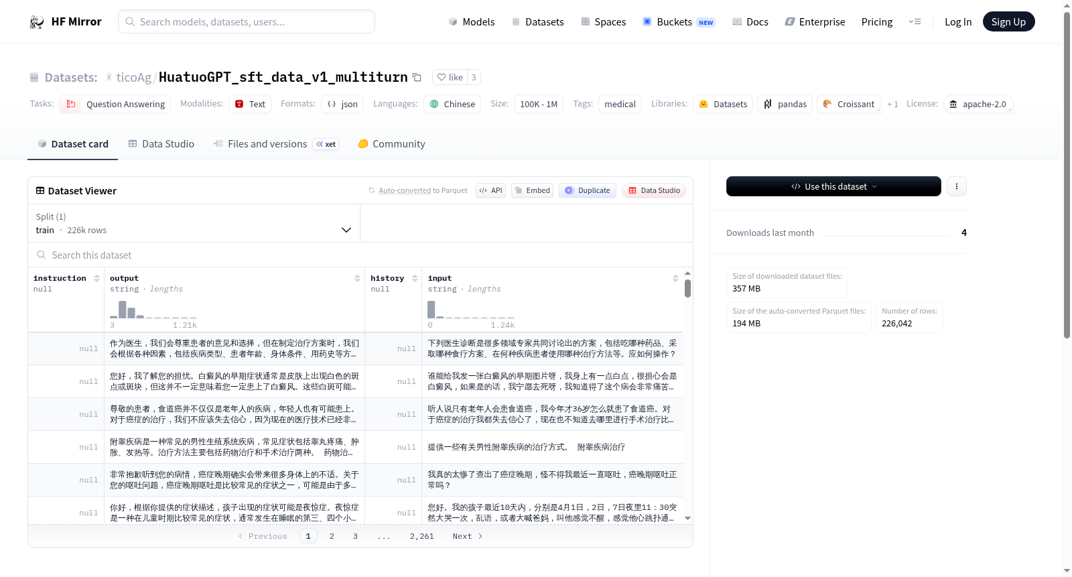Go to page 3 of dataset
1072x577 pixels.
tap(355, 536)
